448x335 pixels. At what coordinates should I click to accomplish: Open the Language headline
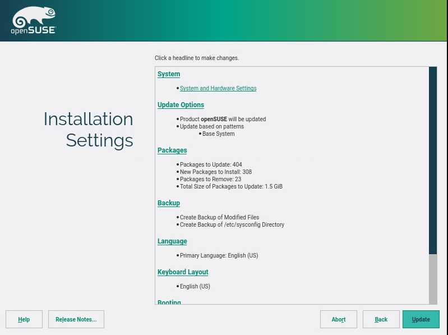(172, 241)
